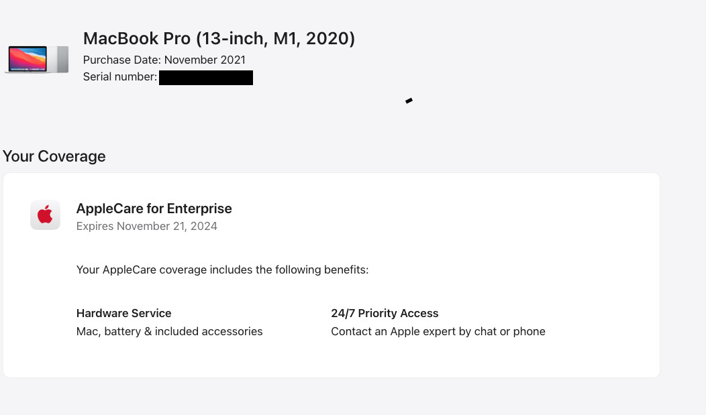Click the Serial number label
Screen dimensions: 706x415
(x=120, y=77)
